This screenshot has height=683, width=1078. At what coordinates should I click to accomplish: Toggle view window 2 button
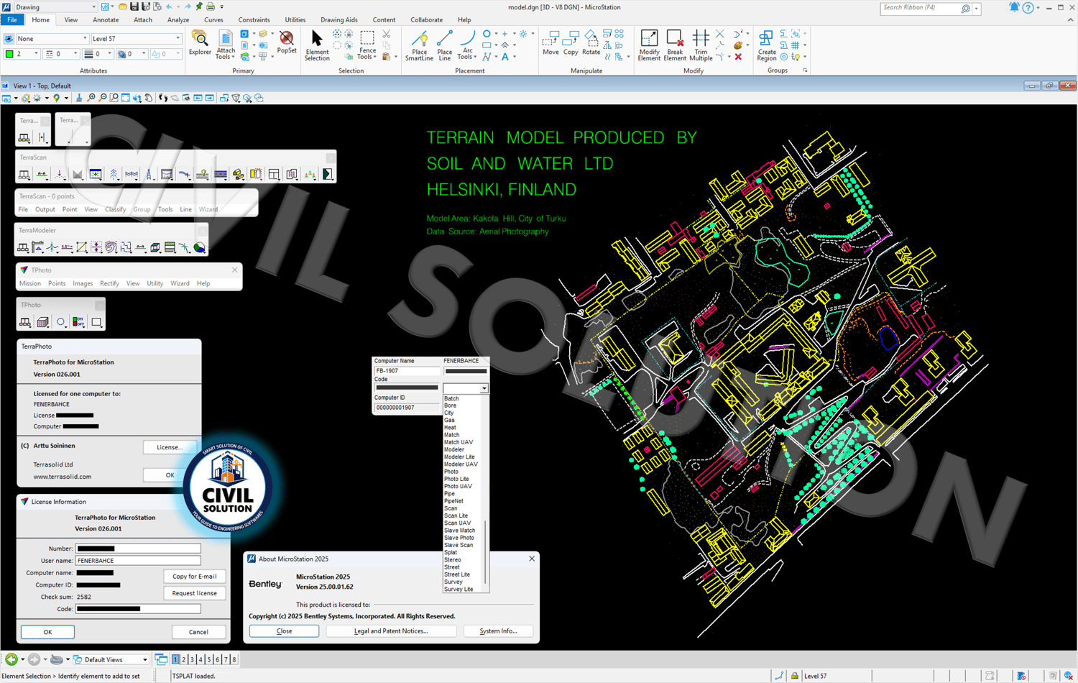pyautogui.click(x=184, y=659)
